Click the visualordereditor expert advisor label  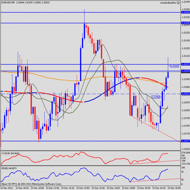[x=168, y=3]
